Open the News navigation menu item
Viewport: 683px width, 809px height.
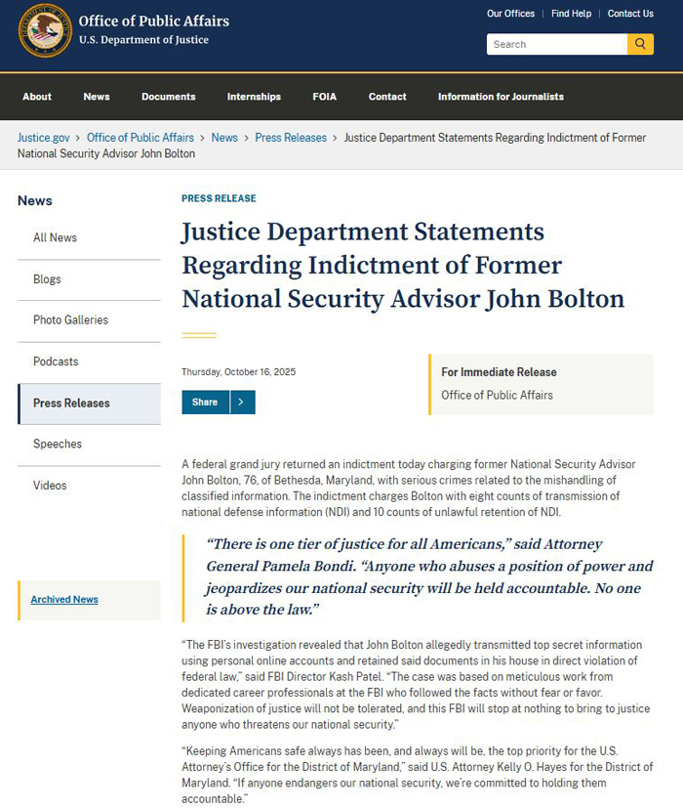tap(97, 97)
